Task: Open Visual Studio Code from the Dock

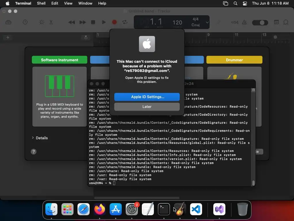Action: (196, 209)
